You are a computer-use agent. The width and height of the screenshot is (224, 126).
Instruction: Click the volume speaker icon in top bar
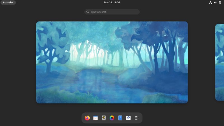pos(215,3)
